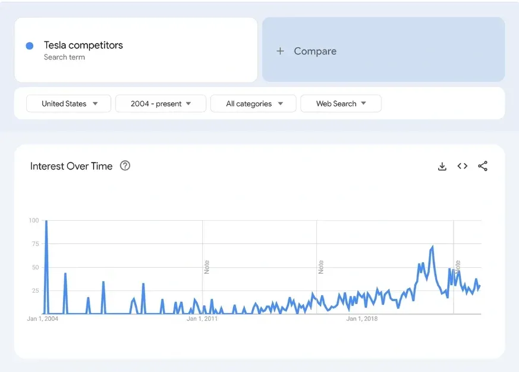The height and width of the screenshot is (372, 519).
Task: Open the embed code icon
Action: pos(463,166)
